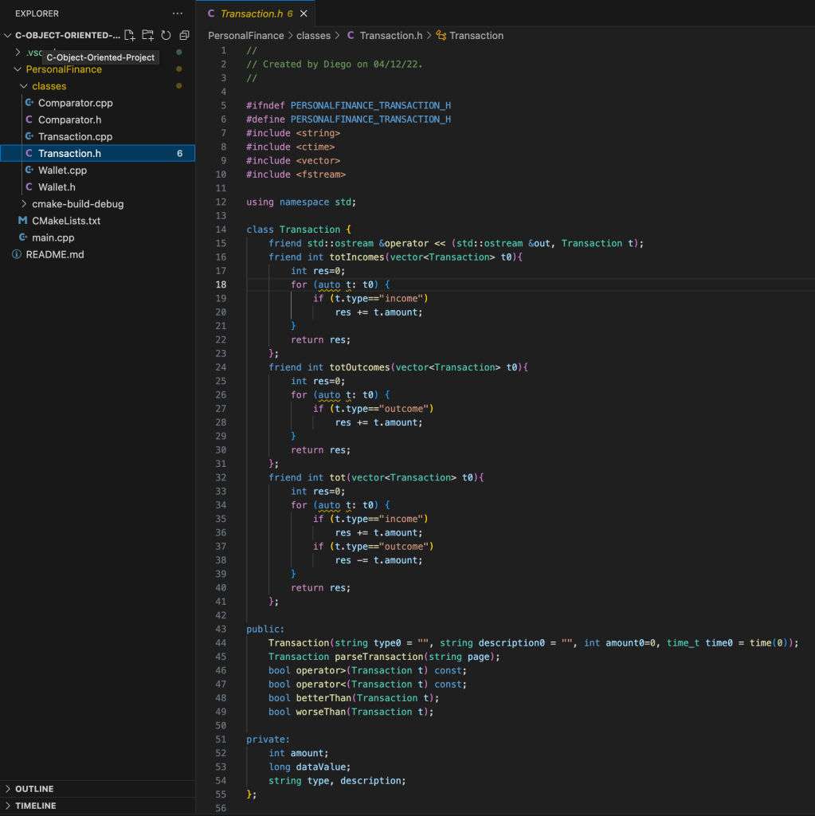This screenshot has width=815, height=816.
Task: Click line number 18 in the gutter
Action: (x=221, y=284)
